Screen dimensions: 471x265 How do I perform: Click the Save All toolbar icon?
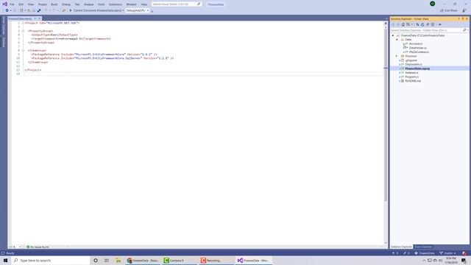tap(39, 10)
